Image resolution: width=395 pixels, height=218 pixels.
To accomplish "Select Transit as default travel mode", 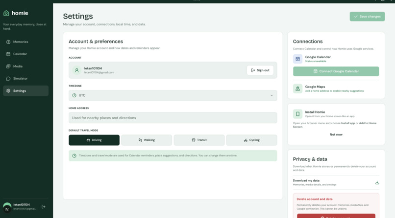I will point(199,140).
